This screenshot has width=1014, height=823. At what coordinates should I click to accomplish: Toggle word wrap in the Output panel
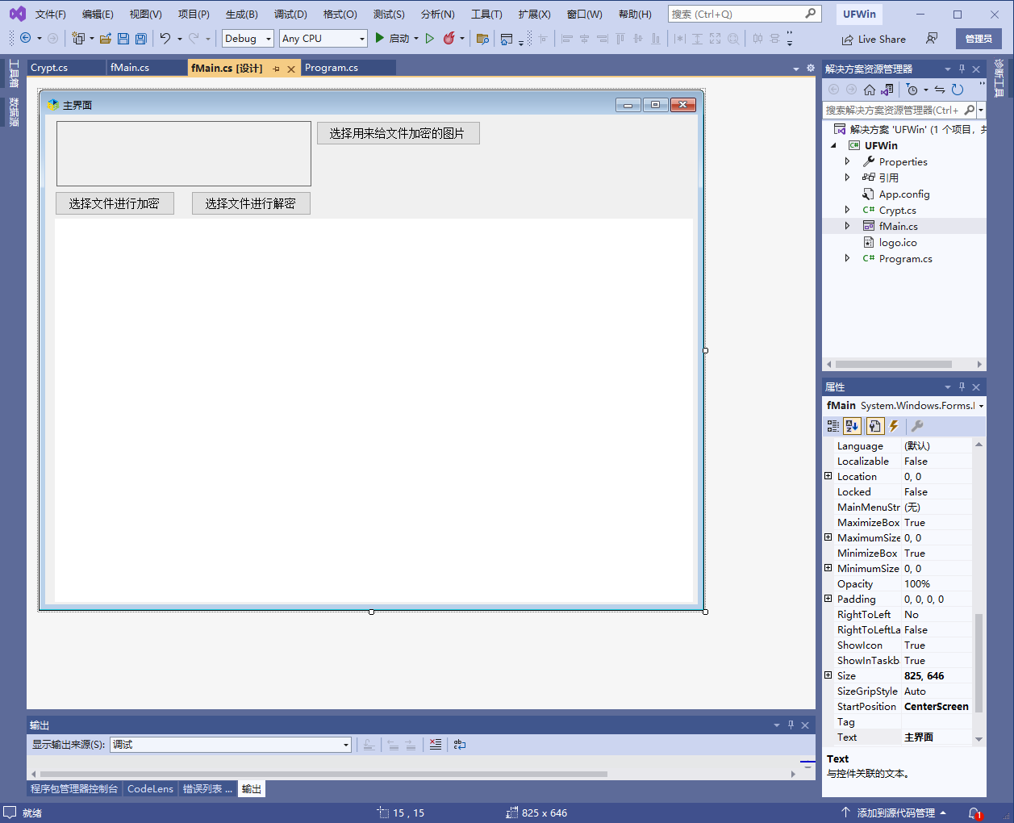point(460,745)
